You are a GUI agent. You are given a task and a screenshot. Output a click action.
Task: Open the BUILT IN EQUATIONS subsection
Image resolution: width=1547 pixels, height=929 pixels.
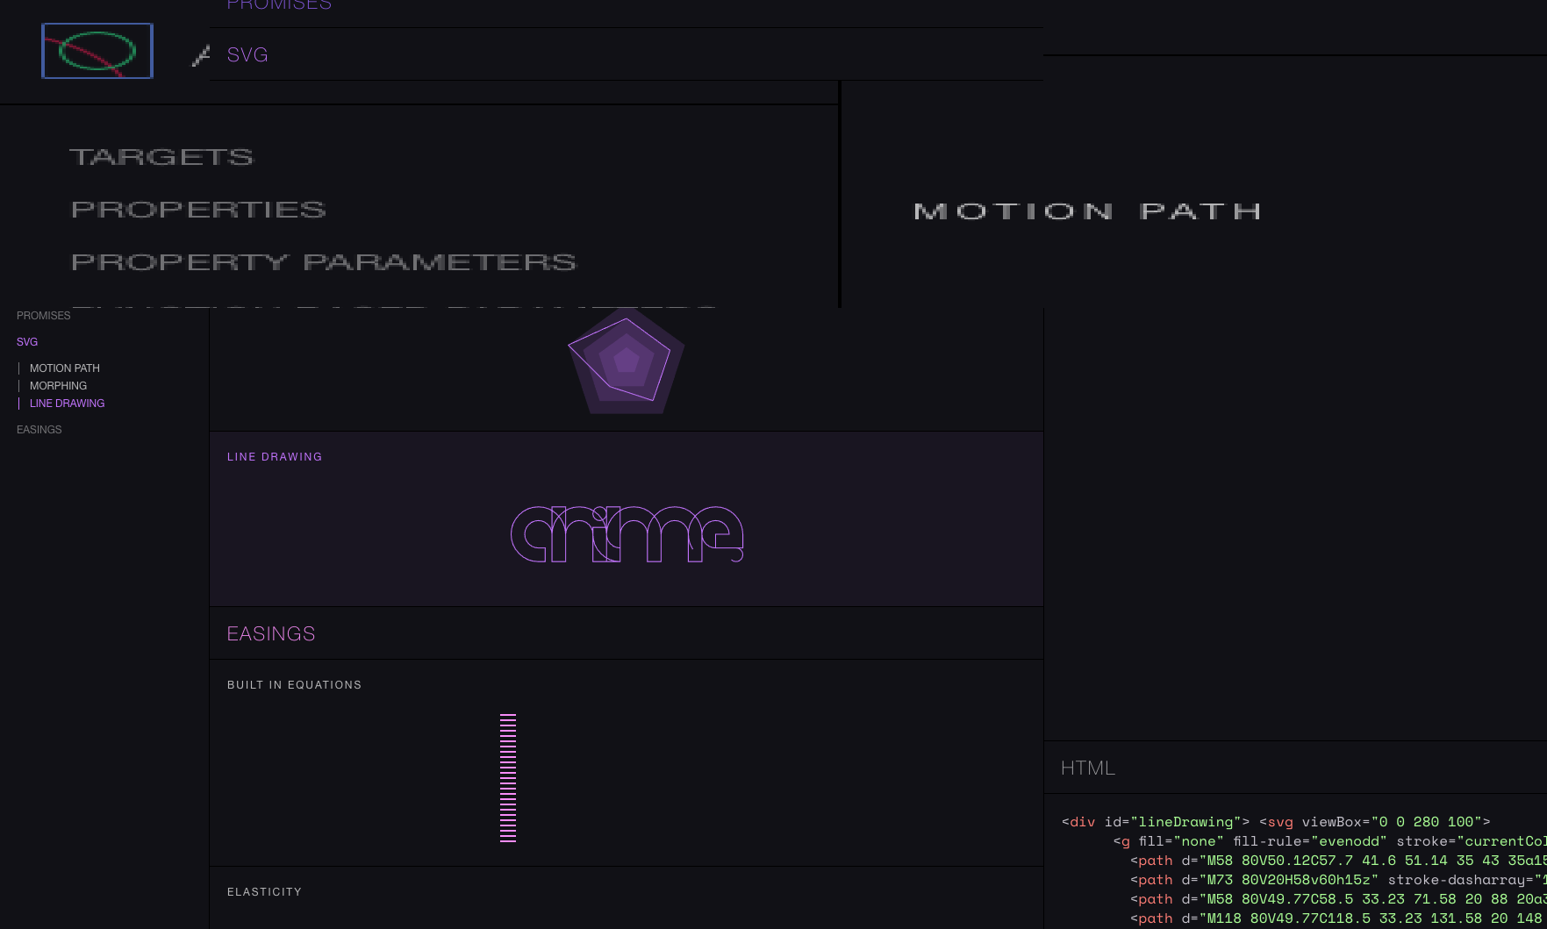click(294, 684)
